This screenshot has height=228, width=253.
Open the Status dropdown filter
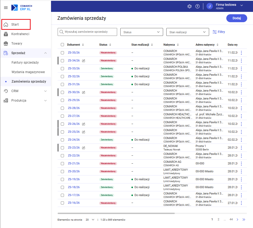click(x=142, y=32)
